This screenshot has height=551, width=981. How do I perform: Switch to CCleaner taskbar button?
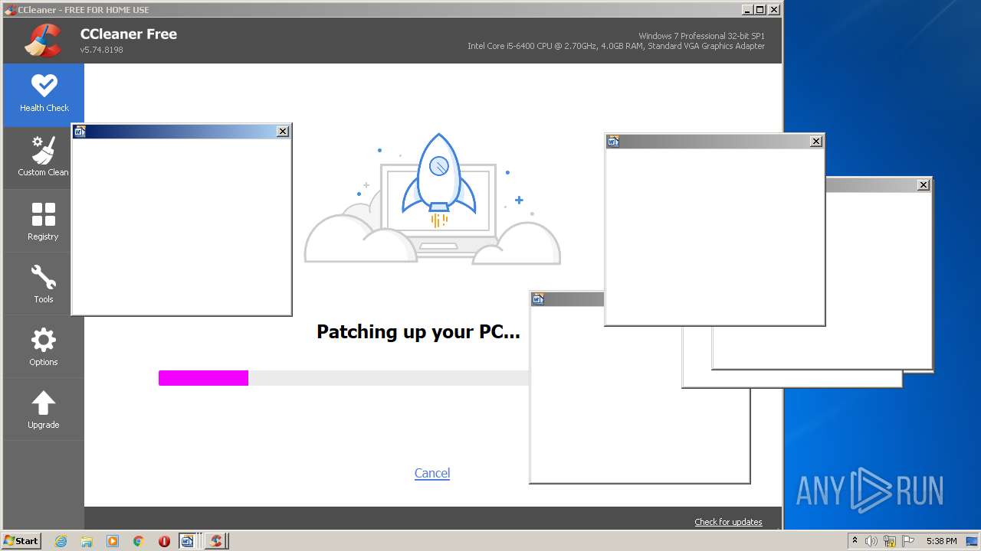click(x=216, y=541)
